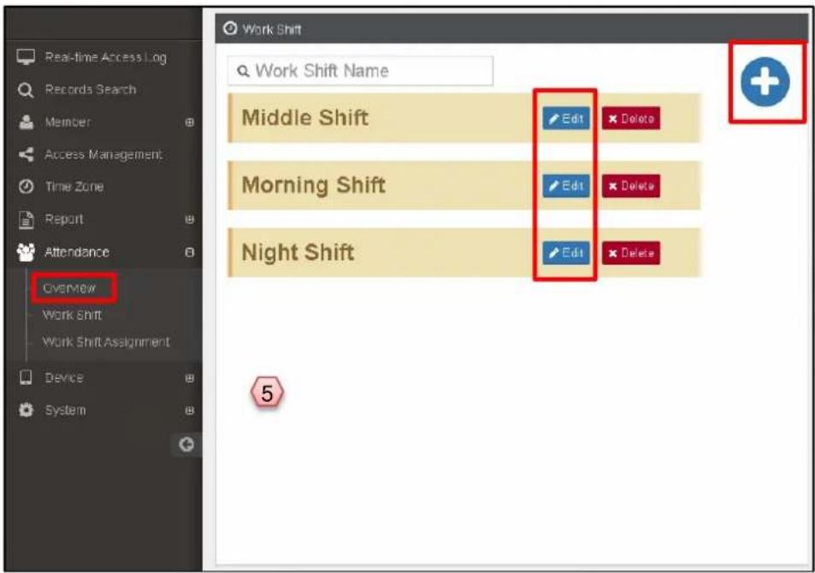Collapse sidebar with the left arrow icon
This screenshot has width=815, height=573.
tap(186, 445)
